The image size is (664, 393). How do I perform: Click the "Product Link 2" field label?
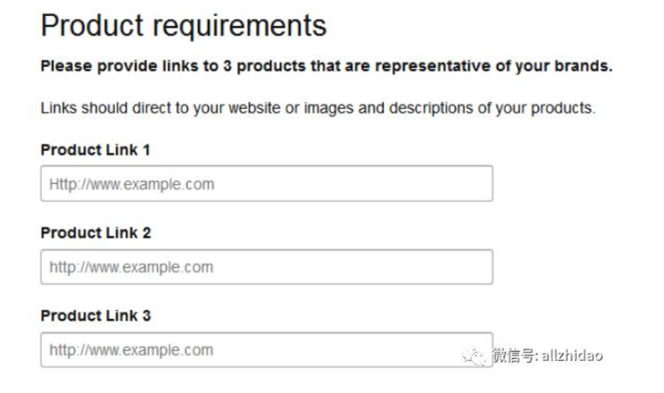(x=95, y=233)
